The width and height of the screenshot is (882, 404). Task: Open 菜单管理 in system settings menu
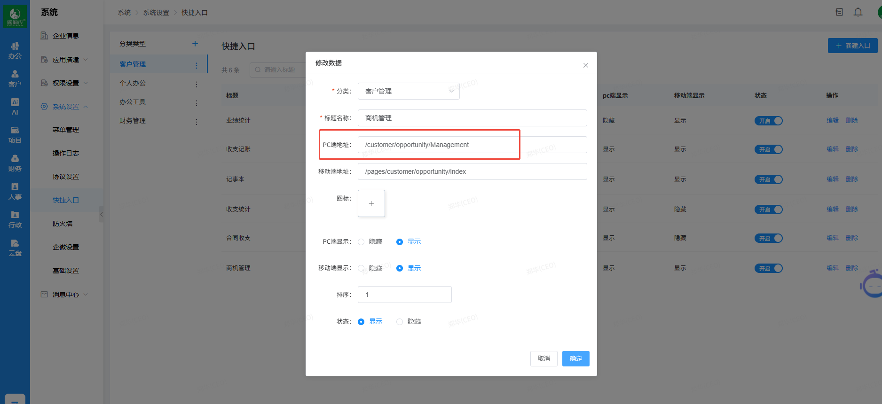(65, 130)
